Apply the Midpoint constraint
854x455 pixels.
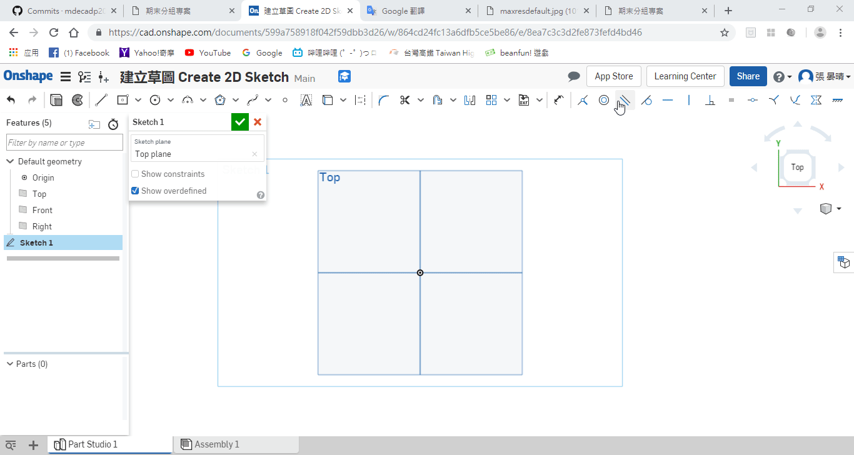pos(753,100)
